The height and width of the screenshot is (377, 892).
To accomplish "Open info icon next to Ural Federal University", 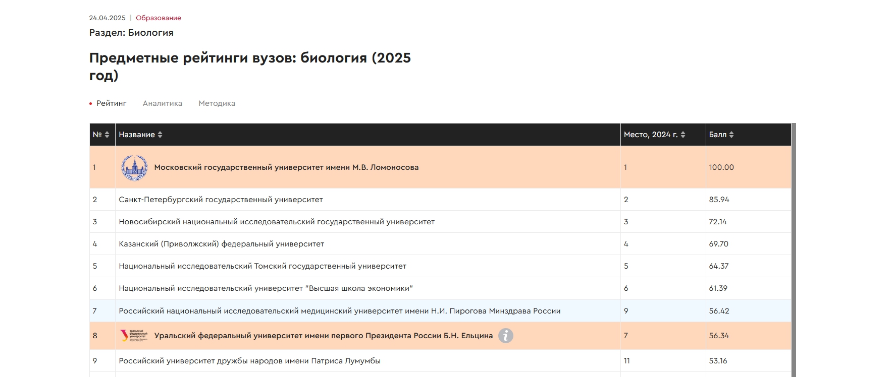I will 506,336.
